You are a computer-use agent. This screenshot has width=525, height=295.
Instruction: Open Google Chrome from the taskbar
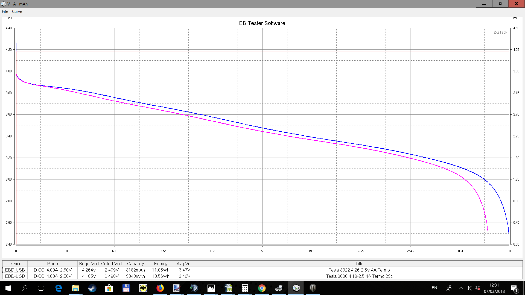pyautogui.click(x=262, y=288)
